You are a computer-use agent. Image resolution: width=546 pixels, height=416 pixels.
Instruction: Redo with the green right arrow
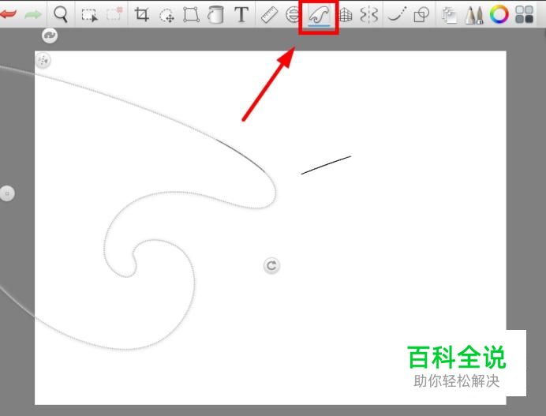pyautogui.click(x=33, y=14)
